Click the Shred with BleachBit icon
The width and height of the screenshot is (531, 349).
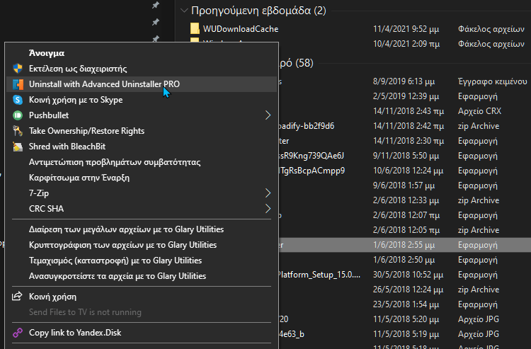[18, 147]
